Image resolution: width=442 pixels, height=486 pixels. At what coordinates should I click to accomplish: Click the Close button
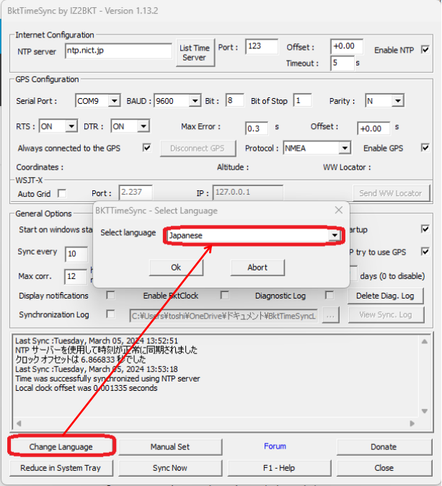pyautogui.click(x=384, y=468)
